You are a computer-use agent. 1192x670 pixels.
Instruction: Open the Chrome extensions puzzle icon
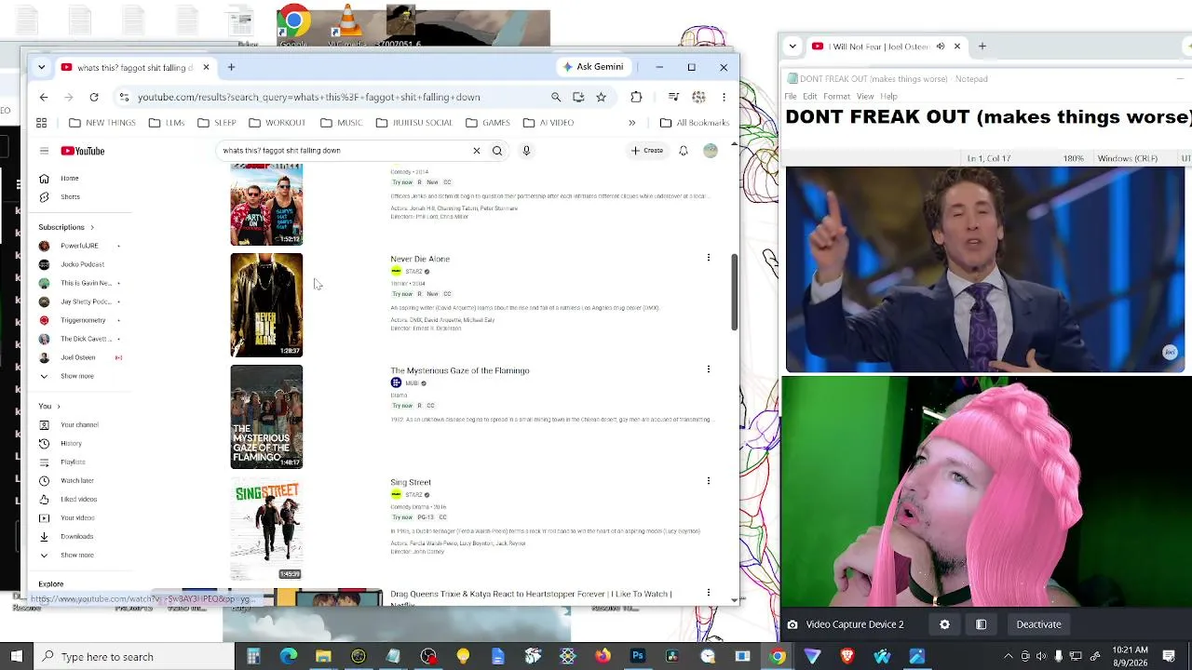click(636, 97)
